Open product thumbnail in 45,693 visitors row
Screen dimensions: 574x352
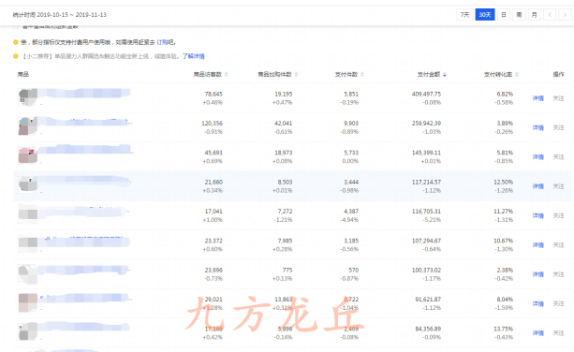[27, 155]
